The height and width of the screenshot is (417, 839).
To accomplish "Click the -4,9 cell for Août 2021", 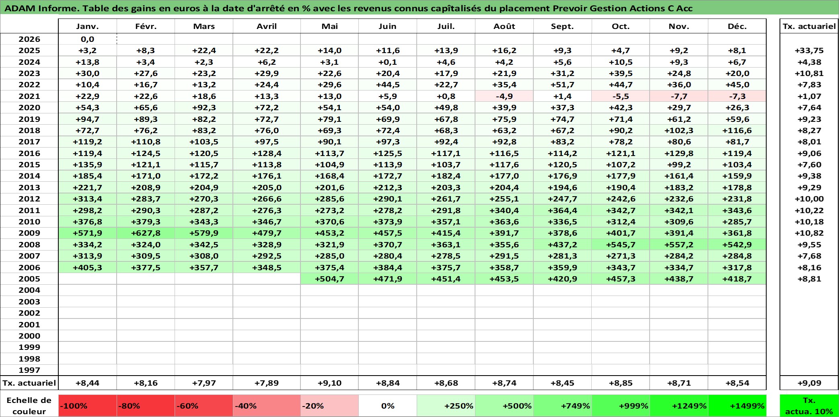I will [504, 96].
